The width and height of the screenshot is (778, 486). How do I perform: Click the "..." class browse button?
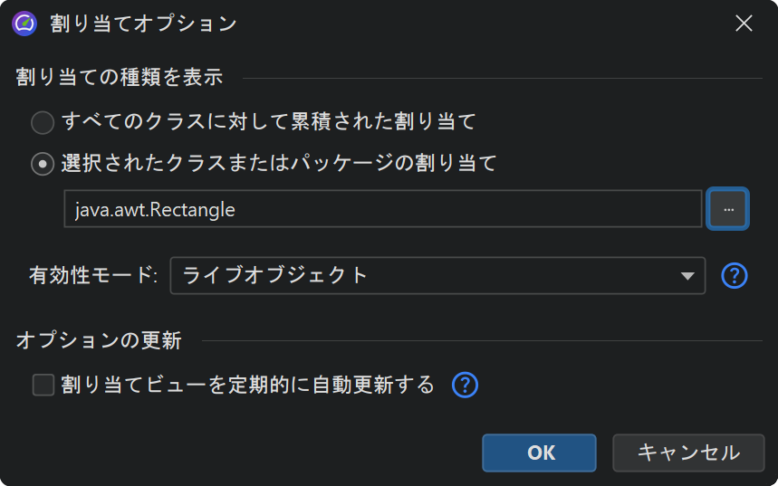click(x=727, y=209)
